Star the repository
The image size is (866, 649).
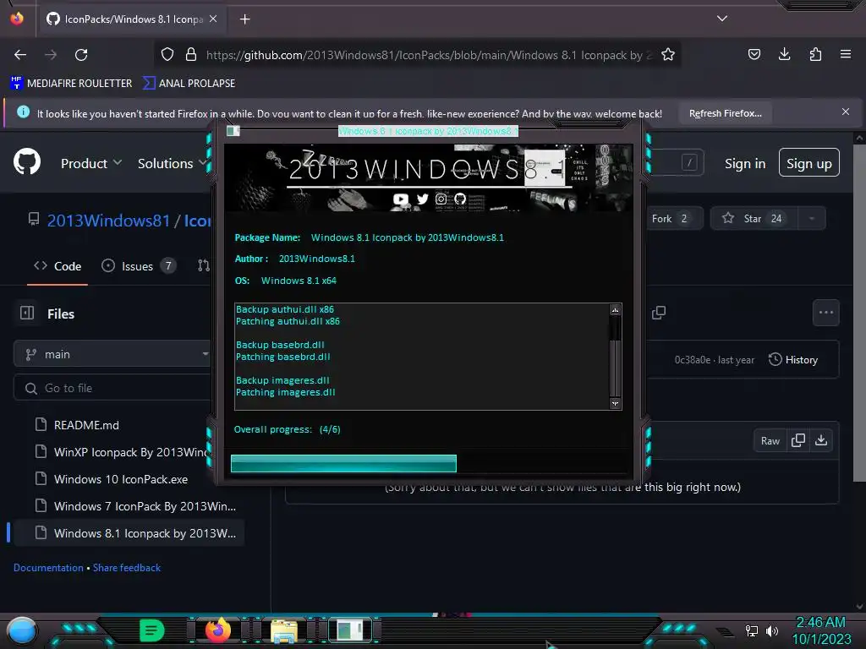click(752, 219)
